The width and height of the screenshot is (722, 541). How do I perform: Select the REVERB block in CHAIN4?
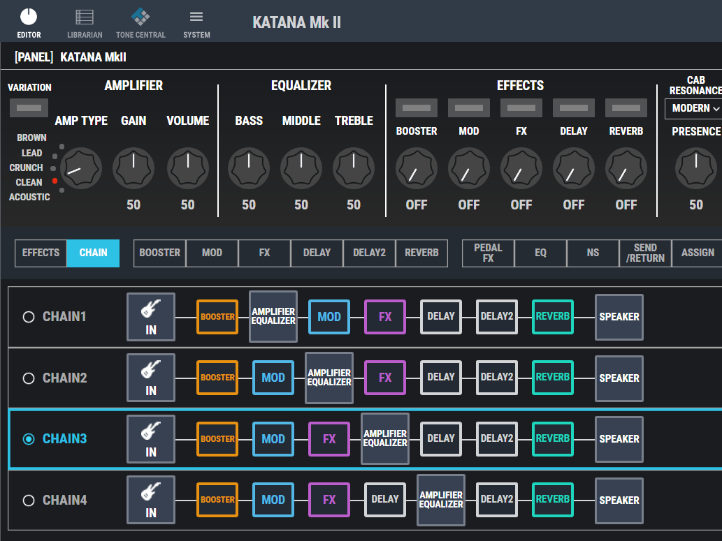point(553,500)
